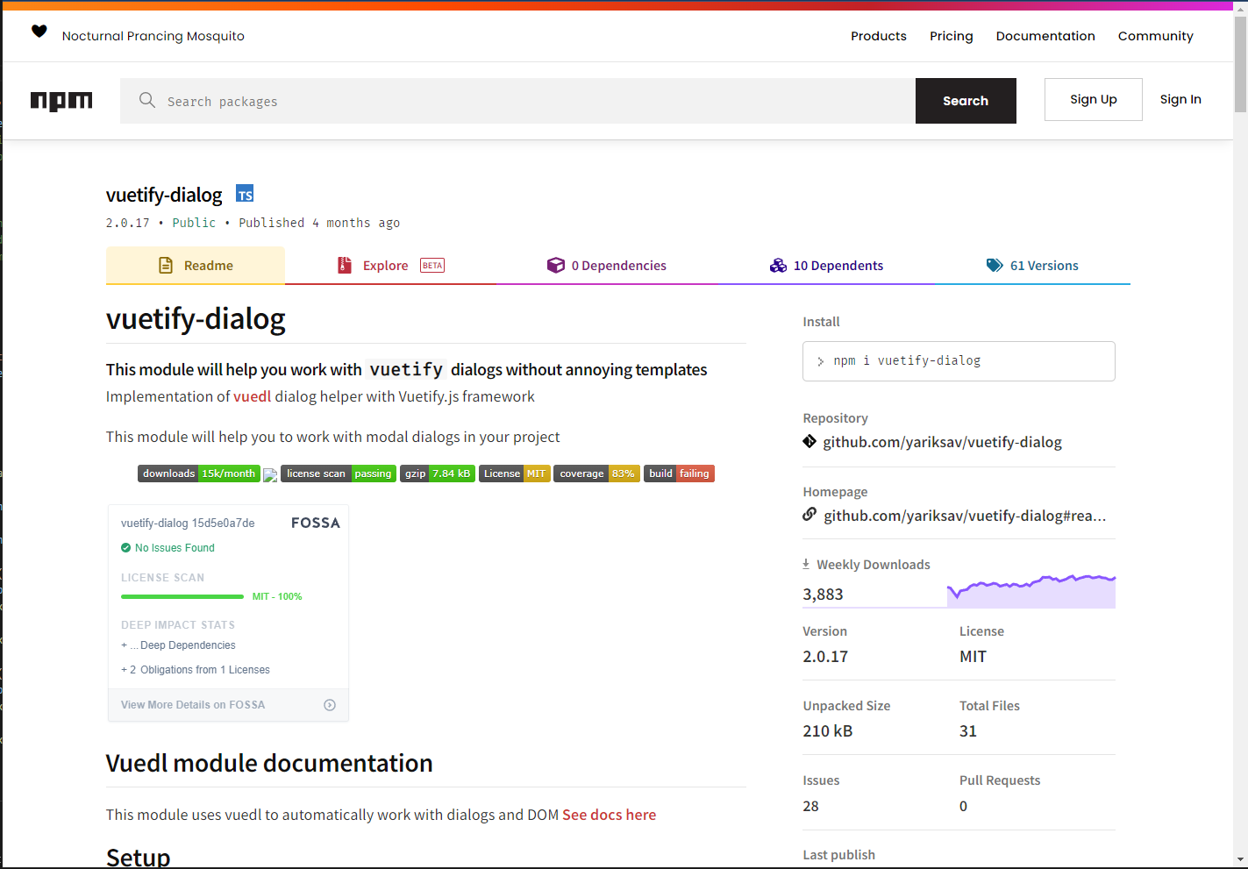
Task: Click the FOSSA logo
Action: pos(316,523)
